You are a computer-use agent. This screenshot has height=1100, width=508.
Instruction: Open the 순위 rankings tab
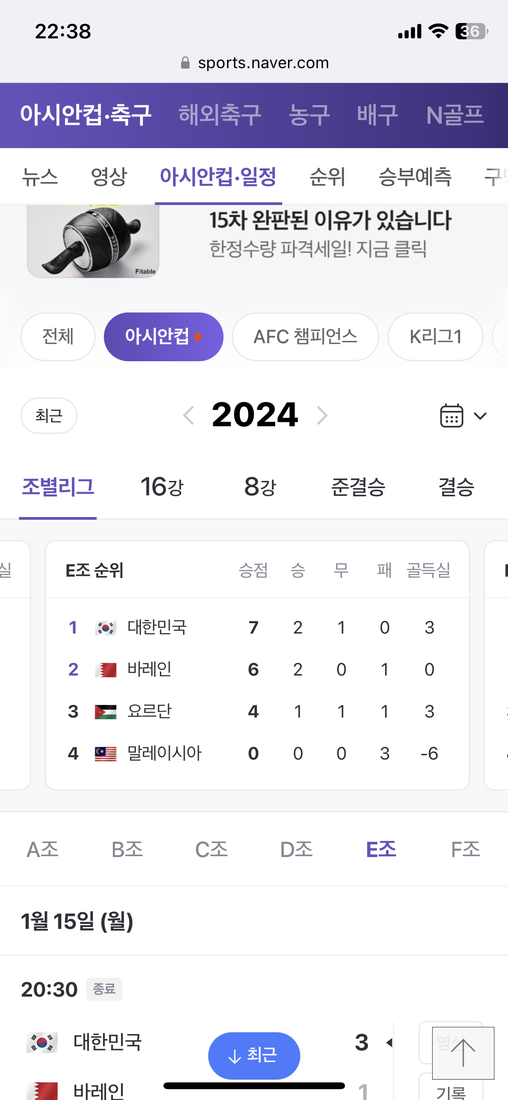click(x=327, y=177)
